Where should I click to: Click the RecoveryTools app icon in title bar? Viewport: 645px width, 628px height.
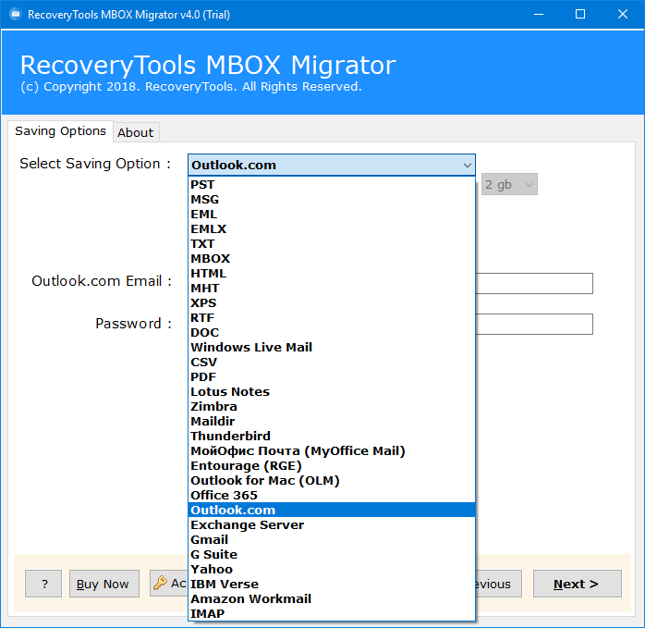click(x=16, y=15)
